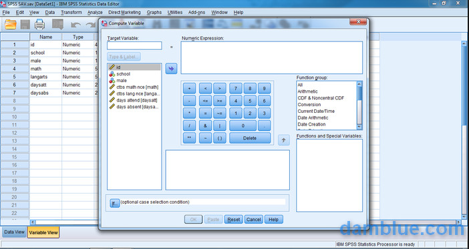The image size is (469, 249).
Task: Click the Function group scrollbar thumb
Action: pos(360,93)
